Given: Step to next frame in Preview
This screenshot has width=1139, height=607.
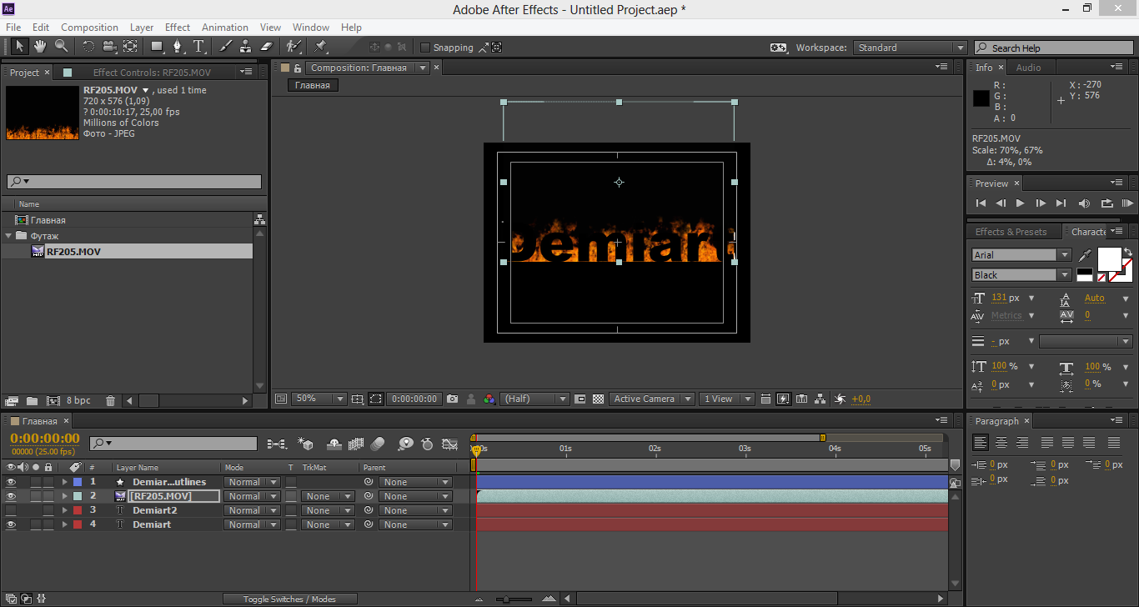Looking at the screenshot, I should point(1041,203).
